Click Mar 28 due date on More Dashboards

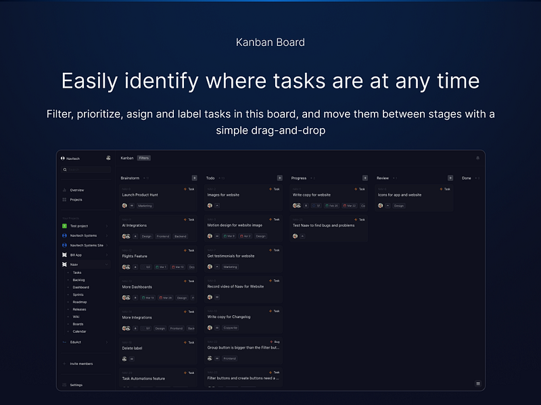click(x=166, y=298)
